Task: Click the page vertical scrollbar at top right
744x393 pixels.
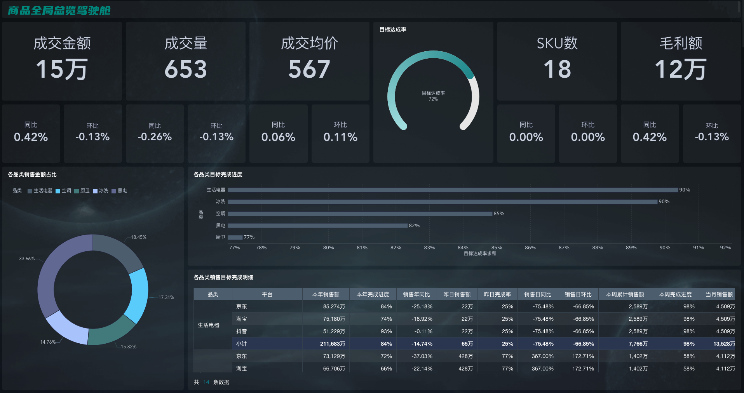Action: (x=739, y=8)
